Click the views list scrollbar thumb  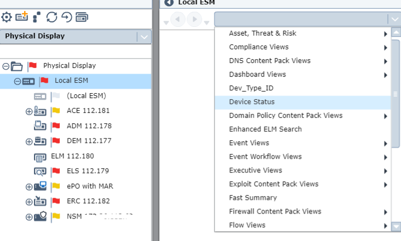click(396, 94)
